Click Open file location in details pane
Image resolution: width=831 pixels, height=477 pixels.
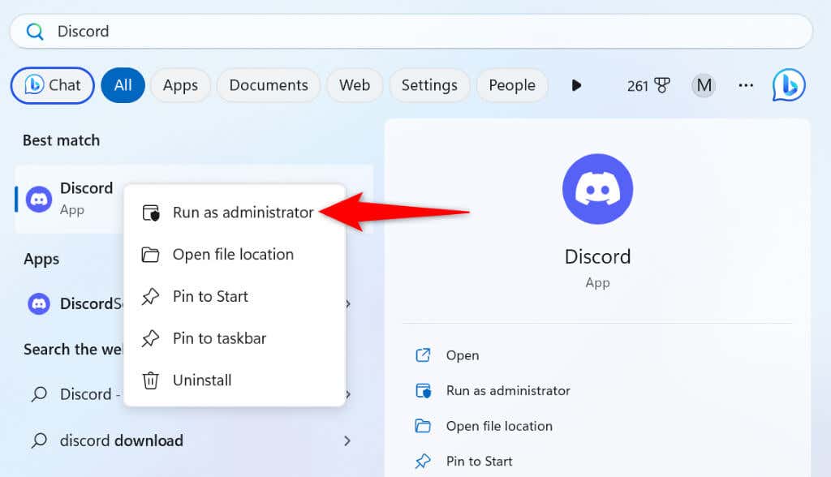tap(499, 426)
